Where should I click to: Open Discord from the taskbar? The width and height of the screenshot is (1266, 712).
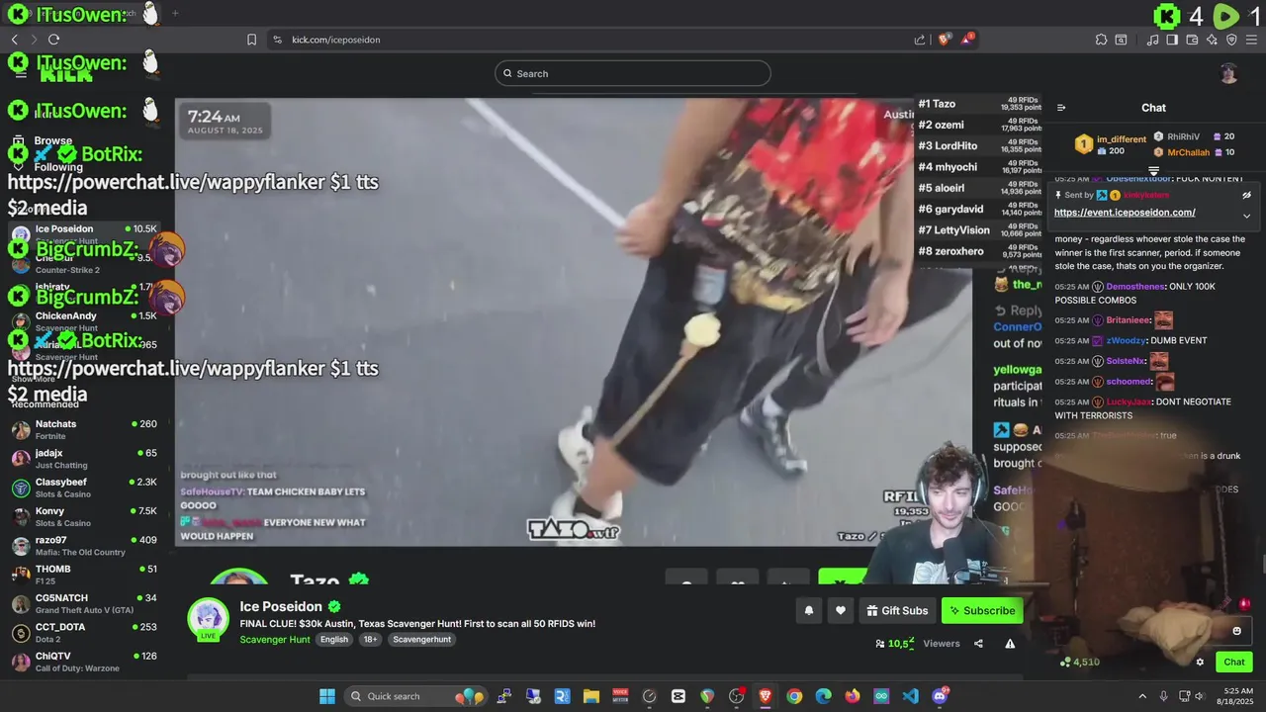[940, 696]
